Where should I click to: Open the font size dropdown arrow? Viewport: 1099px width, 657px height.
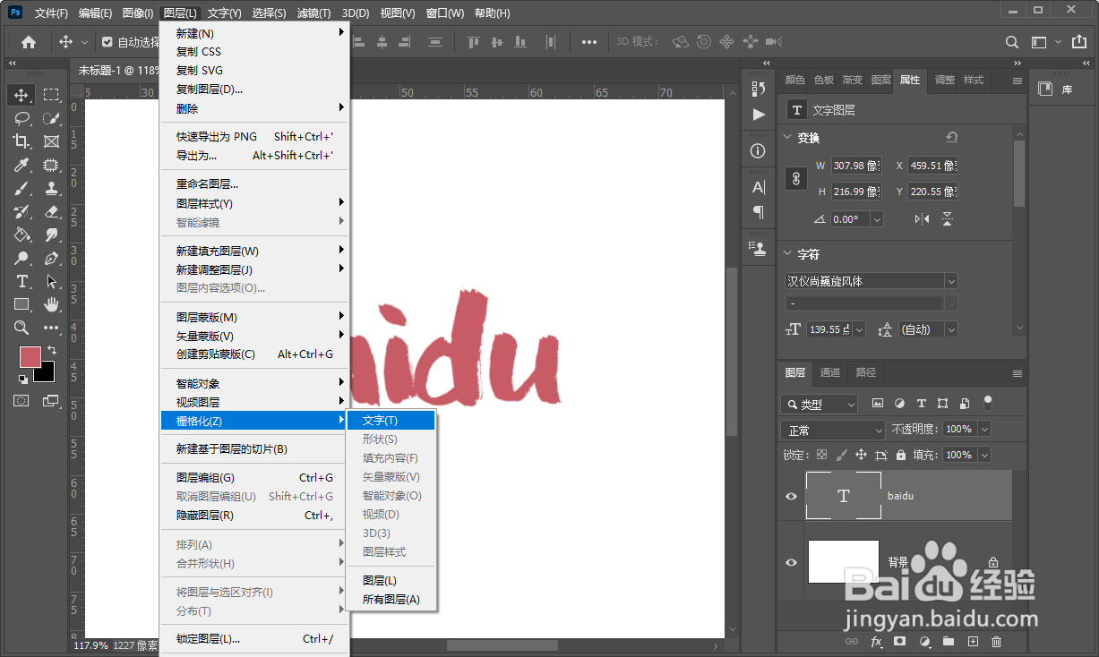(x=860, y=329)
